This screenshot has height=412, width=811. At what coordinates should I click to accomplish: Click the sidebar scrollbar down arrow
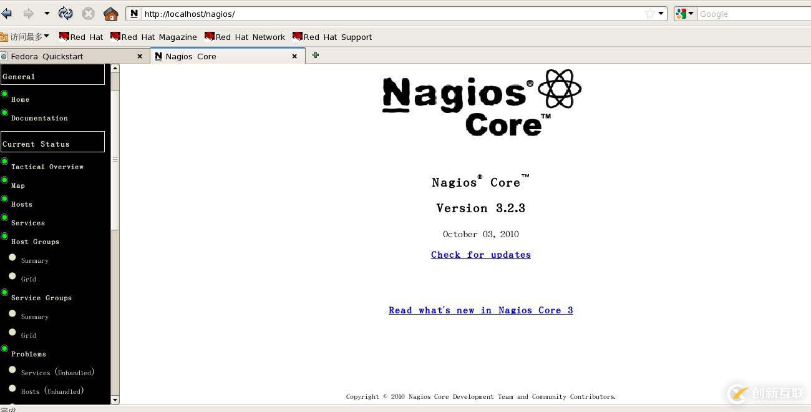pyautogui.click(x=114, y=400)
